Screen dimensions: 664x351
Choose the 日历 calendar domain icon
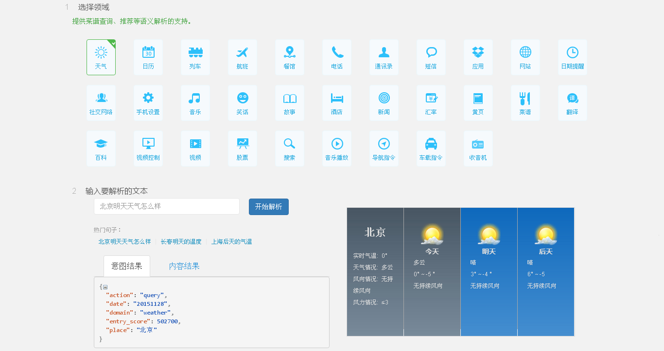(148, 57)
